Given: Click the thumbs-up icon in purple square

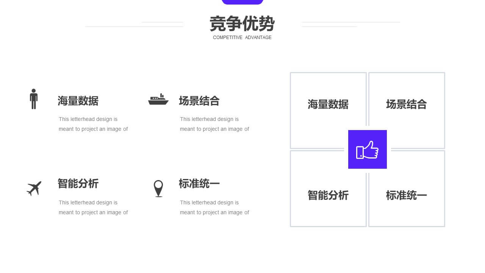Looking at the screenshot, I should tap(367, 149).
